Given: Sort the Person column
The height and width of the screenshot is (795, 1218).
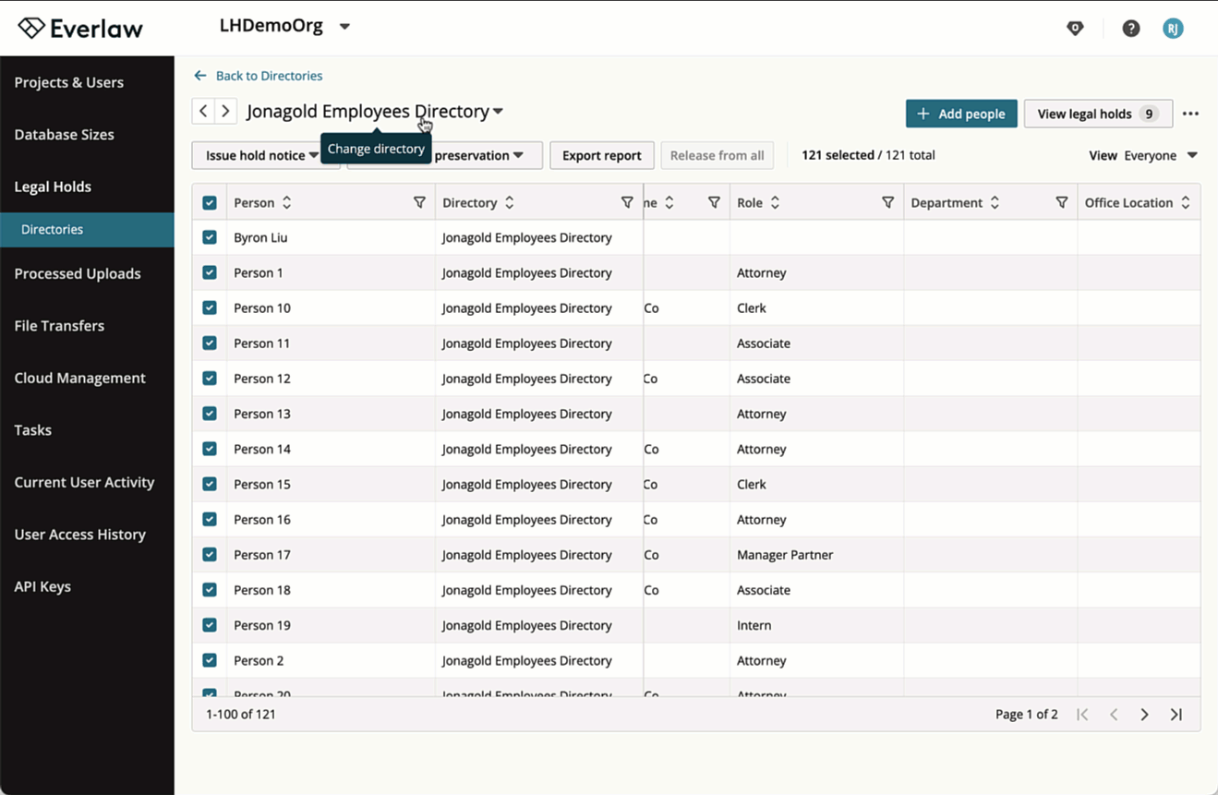Looking at the screenshot, I should (286, 202).
